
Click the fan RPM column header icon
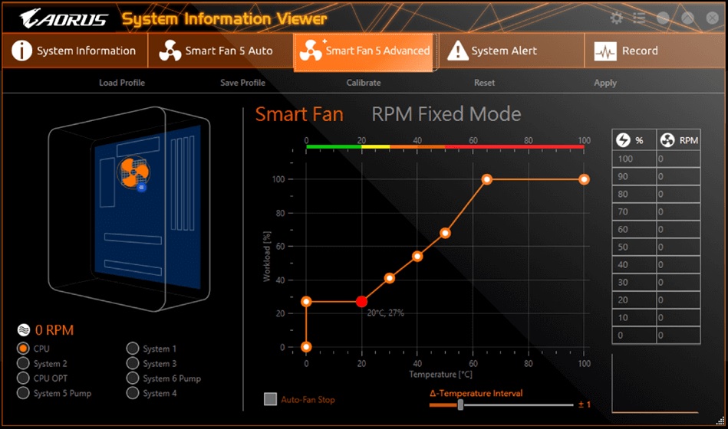667,140
